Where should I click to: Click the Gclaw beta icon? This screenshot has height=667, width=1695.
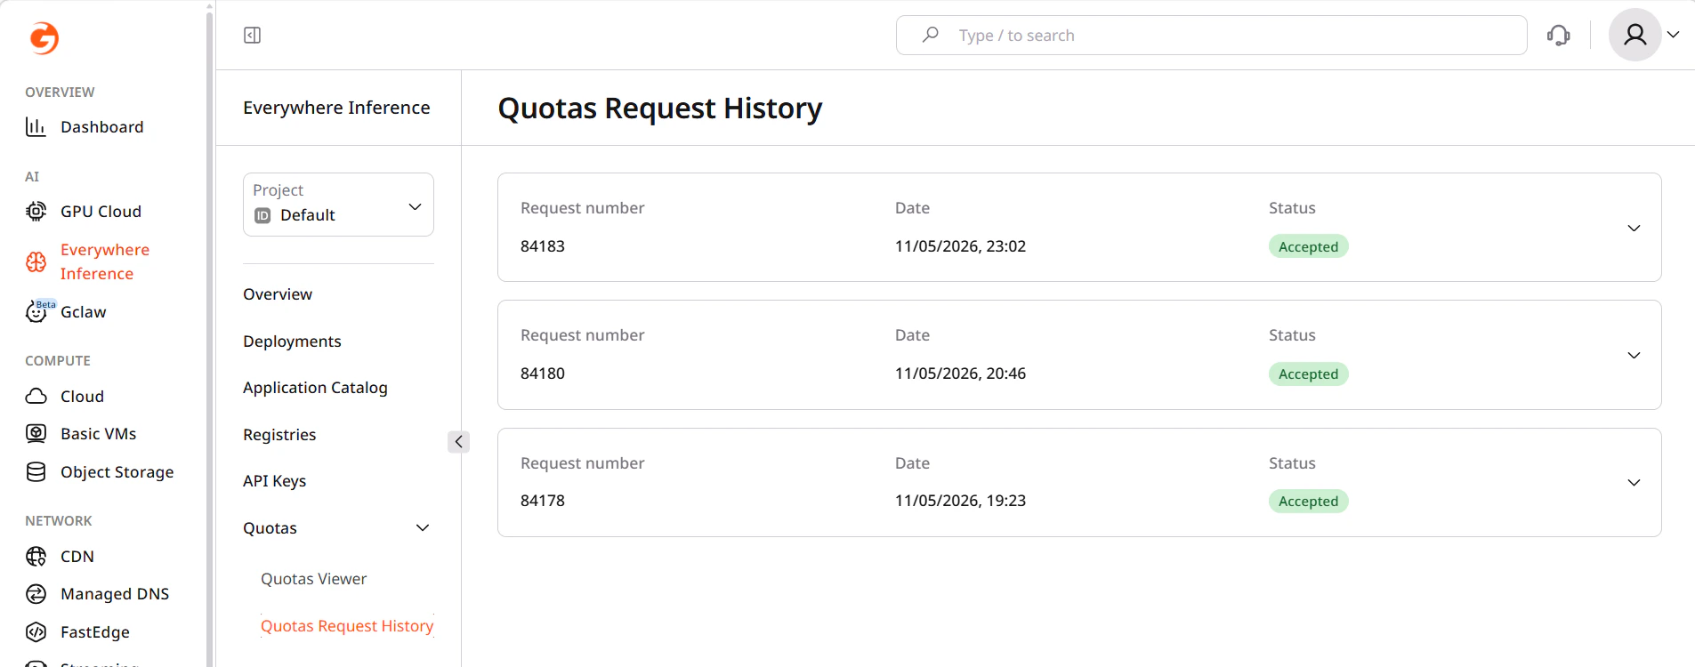[37, 311]
